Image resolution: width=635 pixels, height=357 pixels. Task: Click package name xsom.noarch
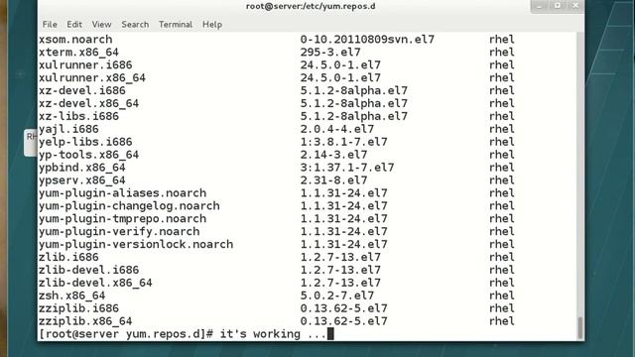coord(75,40)
